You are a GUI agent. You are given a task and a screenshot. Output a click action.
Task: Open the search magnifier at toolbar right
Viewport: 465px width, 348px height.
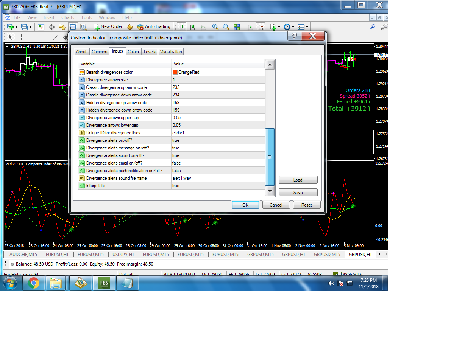[373, 27]
